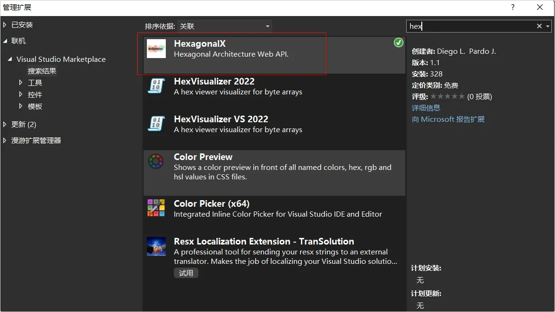Screen dimensions: 555x312
Task: Select the 模板 tree item
Action: pyautogui.click(x=34, y=107)
